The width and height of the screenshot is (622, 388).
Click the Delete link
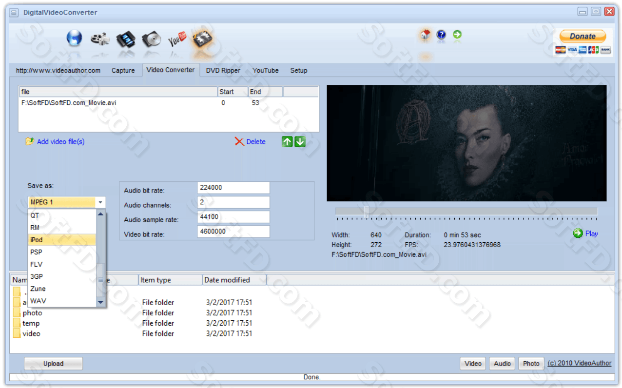coord(256,141)
